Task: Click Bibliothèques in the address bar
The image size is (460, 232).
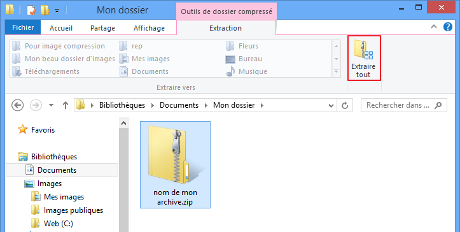Action: [x=122, y=105]
